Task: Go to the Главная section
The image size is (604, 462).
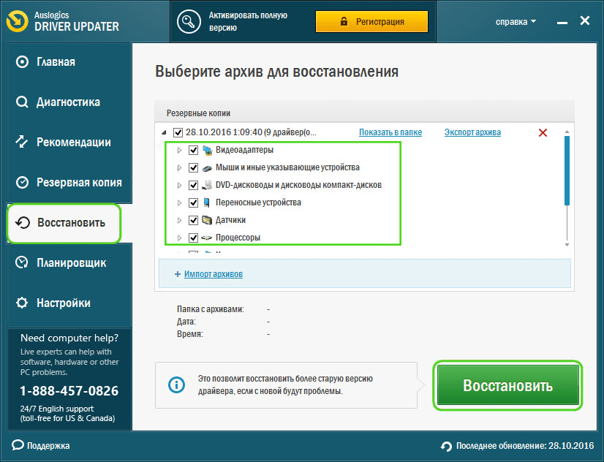Action: [x=69, y=62]
